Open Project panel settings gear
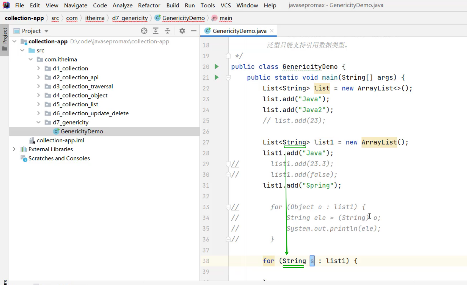The image size is (467, 285). tap(182, 31)
